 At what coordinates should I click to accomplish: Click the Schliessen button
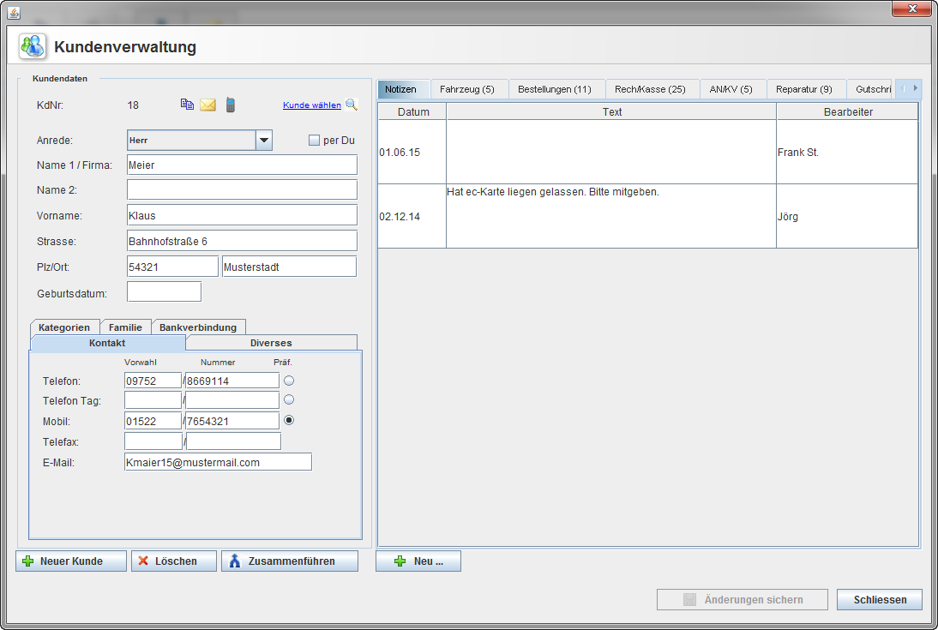[x=880, y=600]
